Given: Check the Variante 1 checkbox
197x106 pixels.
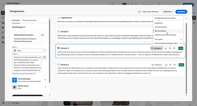Looking at the screenshot, I should (x=58, y=31).
